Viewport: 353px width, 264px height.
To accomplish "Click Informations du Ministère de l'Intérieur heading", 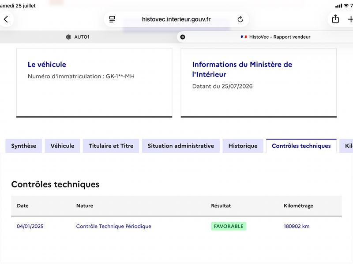I will tap(242, 70).
